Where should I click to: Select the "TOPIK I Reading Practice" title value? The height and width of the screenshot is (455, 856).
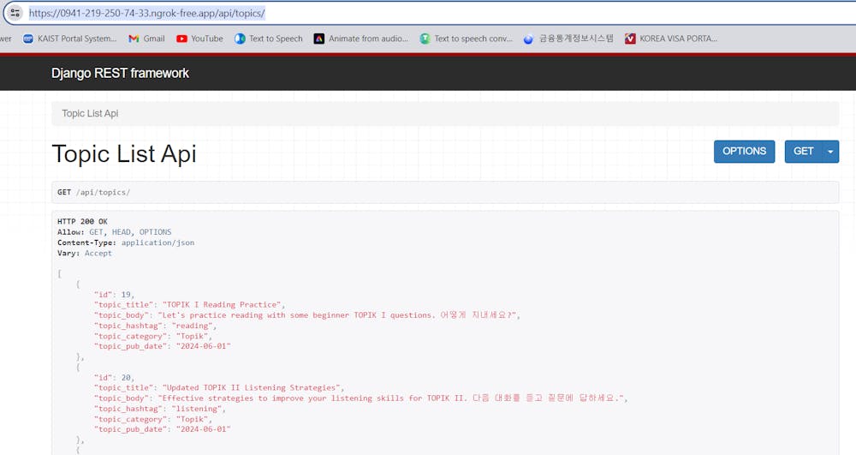[222, 305]
